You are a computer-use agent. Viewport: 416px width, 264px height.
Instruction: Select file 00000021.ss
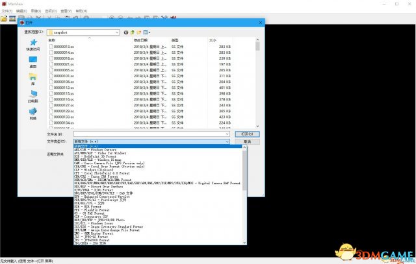click(x=61, y=64)
